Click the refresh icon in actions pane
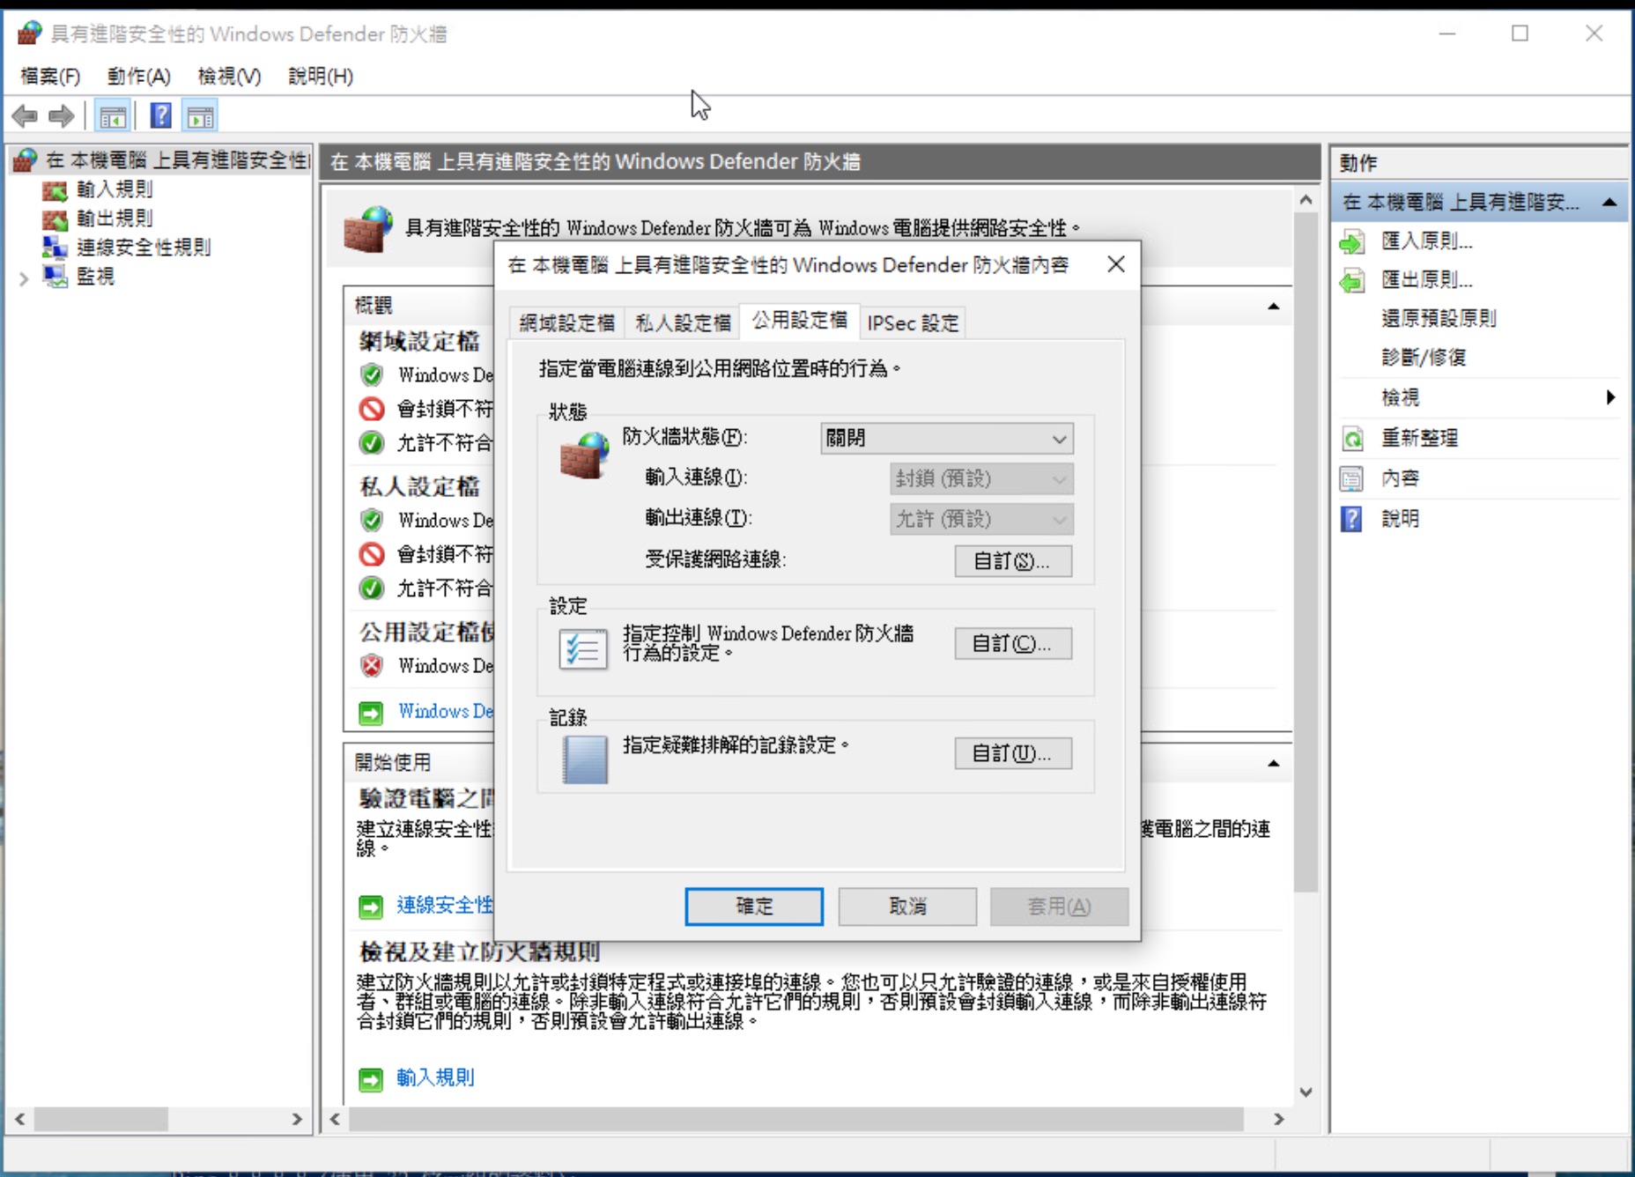Screen dimensions: 1635x1177 click(1351, 438)
